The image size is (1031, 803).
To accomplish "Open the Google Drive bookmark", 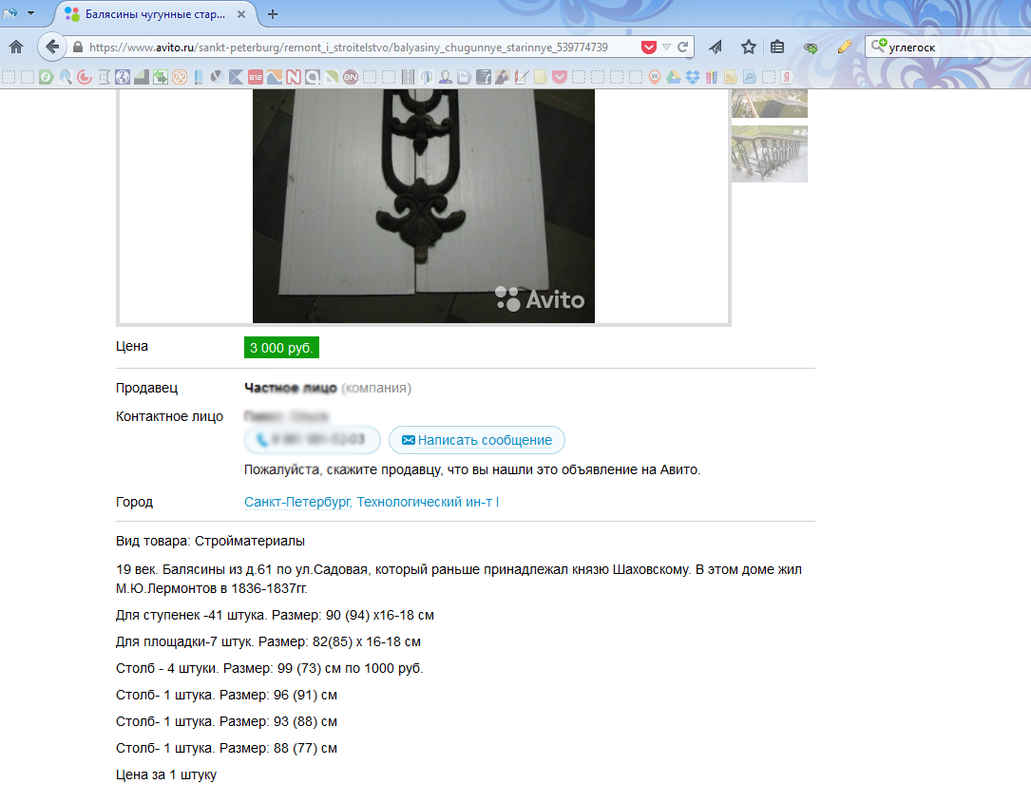I will pos(674,77).
